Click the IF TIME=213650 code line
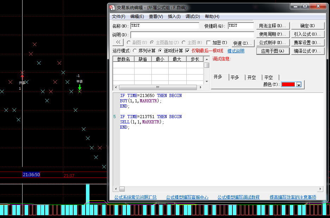This screenshot has width=330, height=218. [151, 96]
